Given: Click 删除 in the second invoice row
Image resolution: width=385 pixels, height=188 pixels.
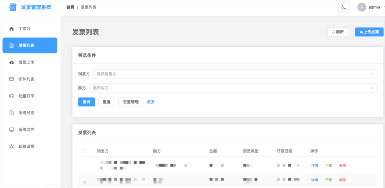Looking at the screenshot, I should [343, 180].
